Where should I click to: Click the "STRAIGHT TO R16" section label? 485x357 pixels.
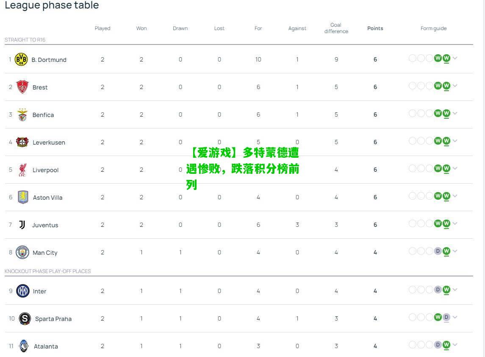(x=25, y=39)
